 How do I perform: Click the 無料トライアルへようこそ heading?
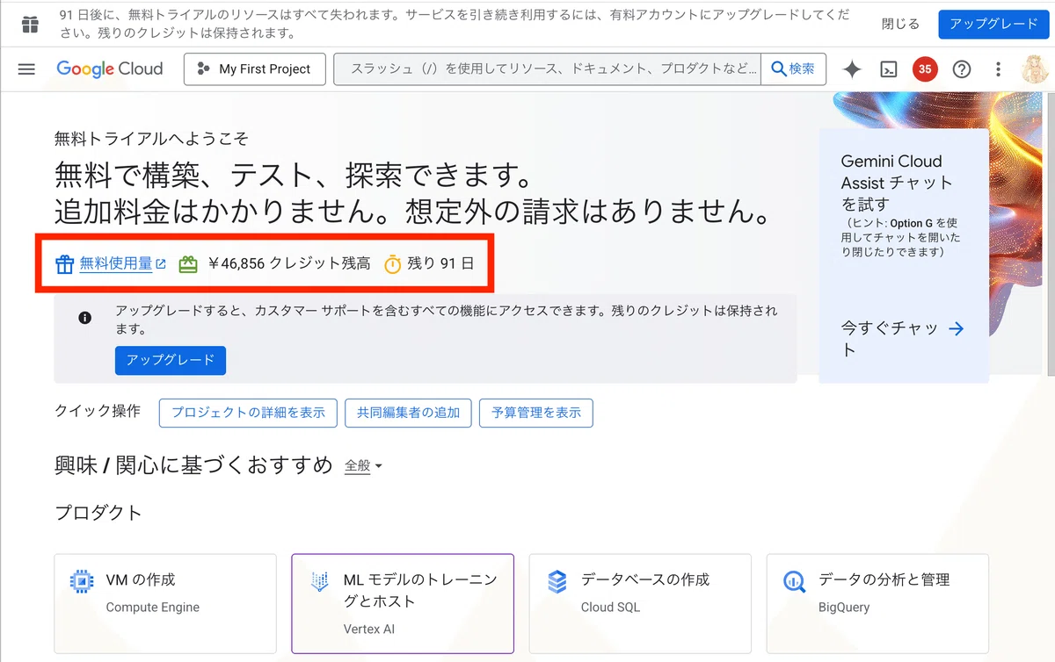(151, 139)
